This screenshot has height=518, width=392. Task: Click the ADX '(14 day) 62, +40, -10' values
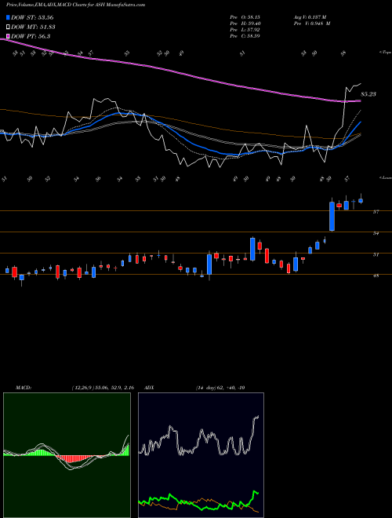click(x=220, y=388)
